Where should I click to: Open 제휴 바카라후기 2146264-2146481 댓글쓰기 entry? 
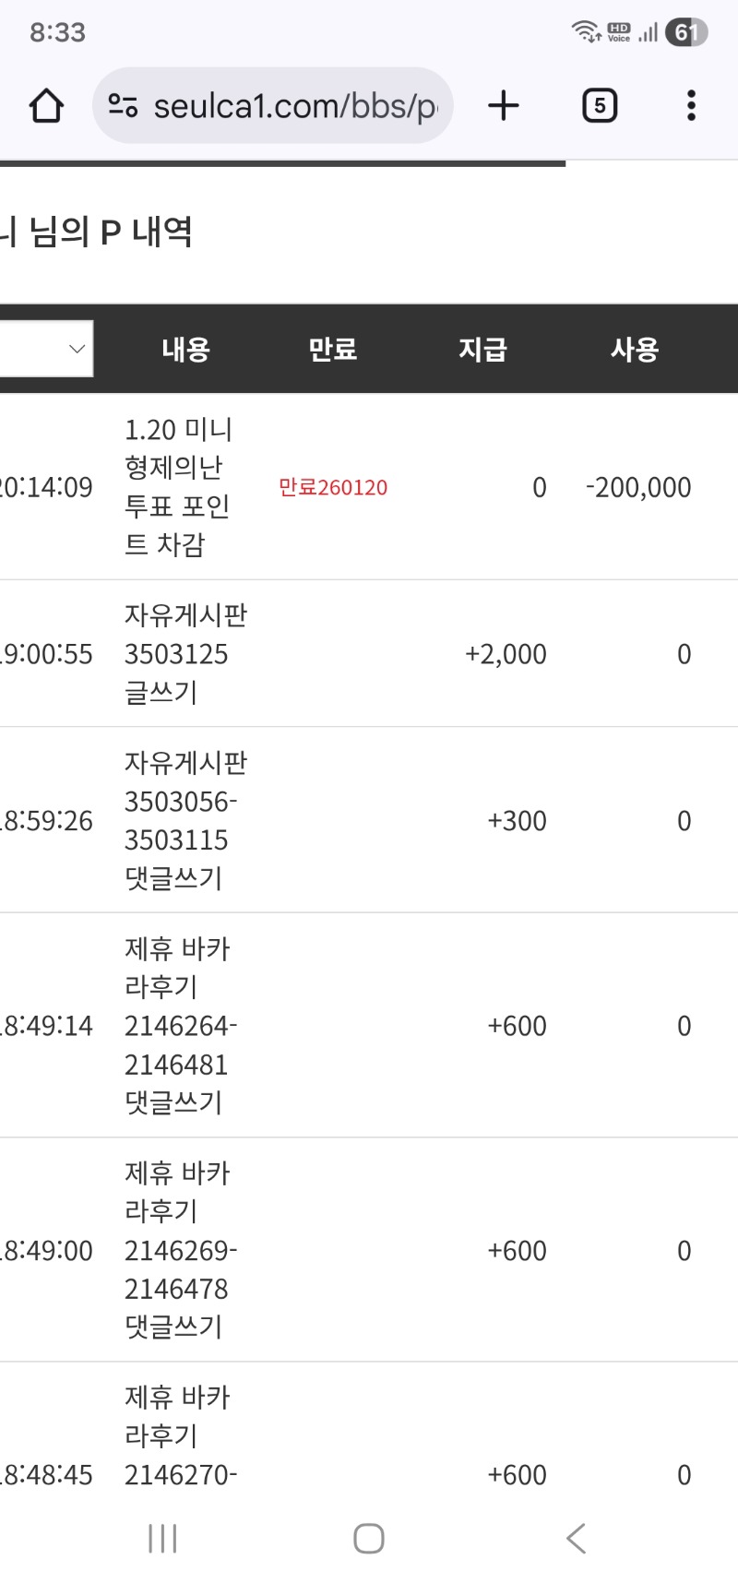[x=181, y=1026]
